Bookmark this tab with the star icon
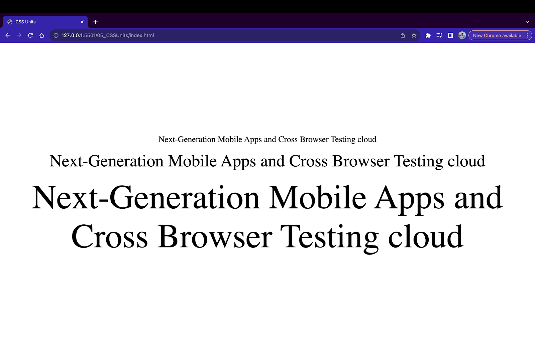535x347 pixels. click(x=414, y=35)
